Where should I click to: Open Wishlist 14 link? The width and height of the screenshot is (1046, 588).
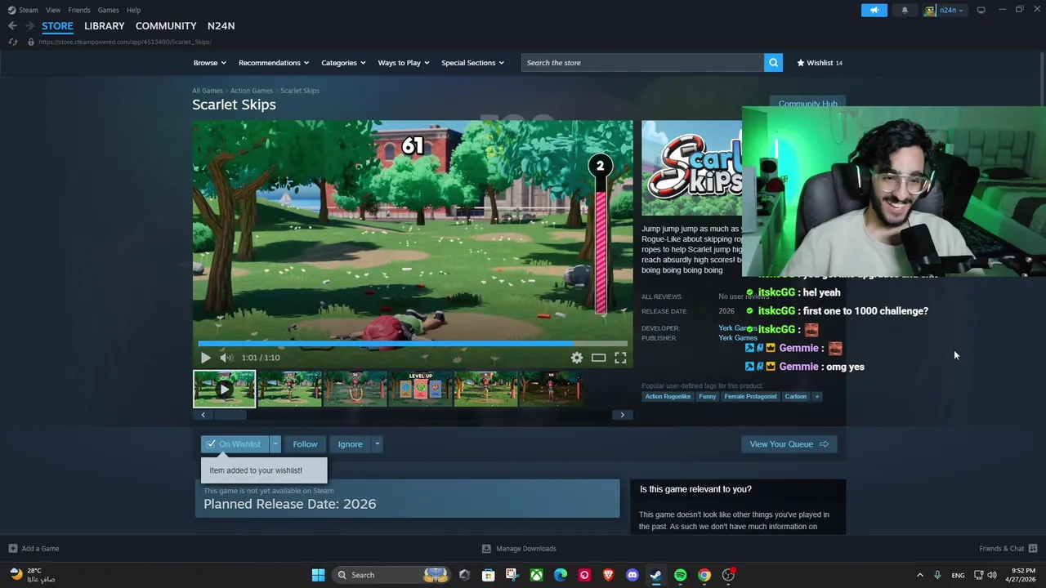point(820,63)
